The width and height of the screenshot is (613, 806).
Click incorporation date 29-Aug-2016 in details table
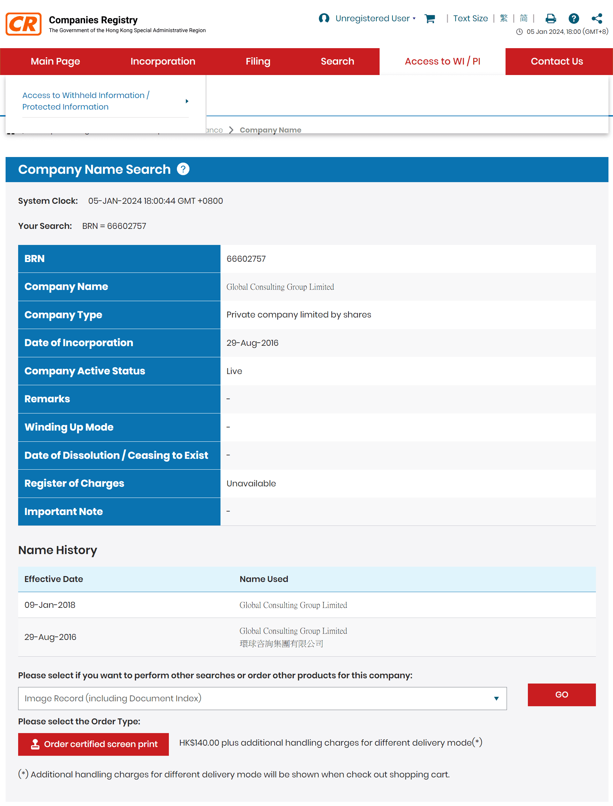click(x=252, y=343)
